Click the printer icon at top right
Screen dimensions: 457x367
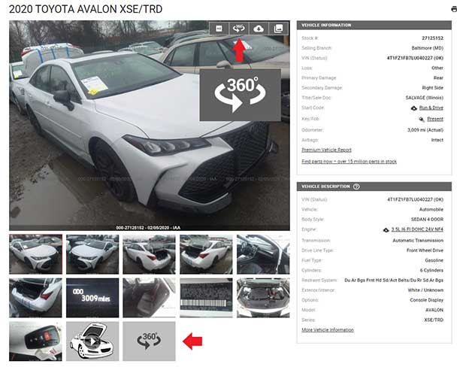click(454, 9)
